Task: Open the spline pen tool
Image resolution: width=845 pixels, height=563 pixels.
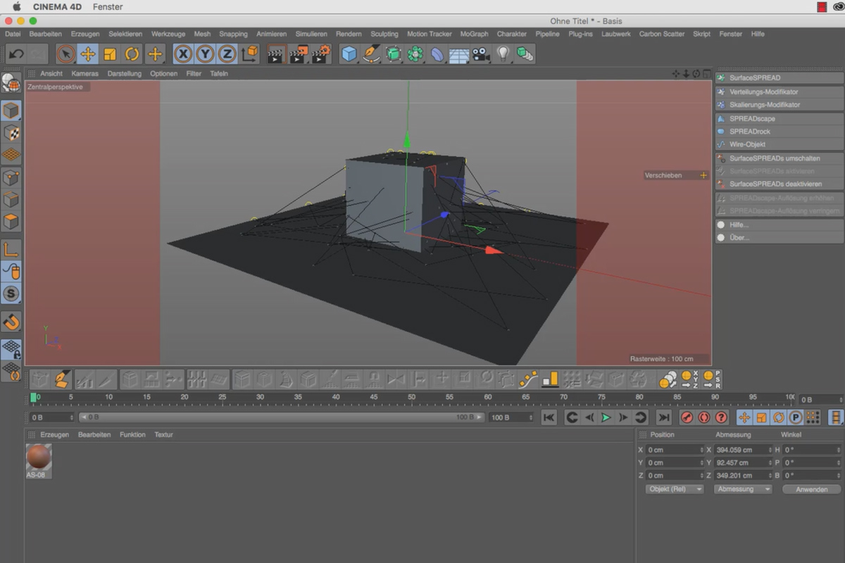Action: click(x=371, y=53)
